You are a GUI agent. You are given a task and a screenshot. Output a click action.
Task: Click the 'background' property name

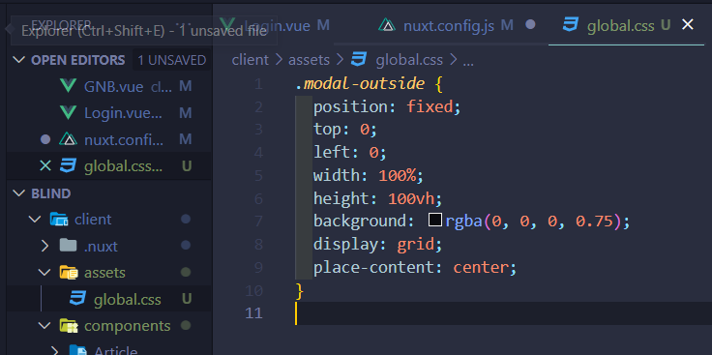360,222
